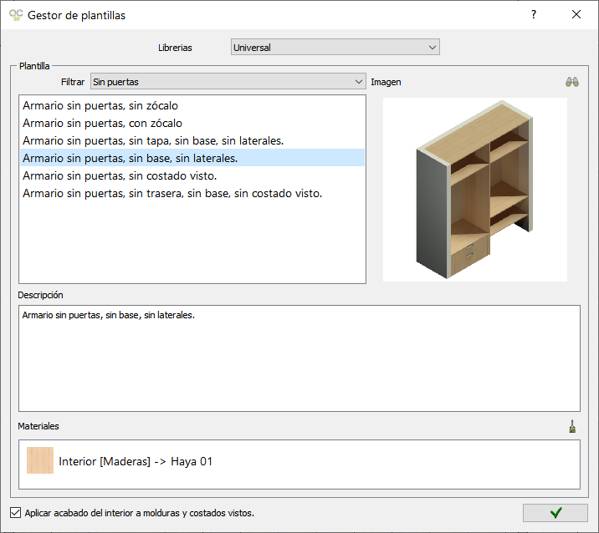The width and height of the screenshot is (599, 533).
Task: Select 'Armario sin puertas, sin costado visto.'
Action: [x=192, y=175]
